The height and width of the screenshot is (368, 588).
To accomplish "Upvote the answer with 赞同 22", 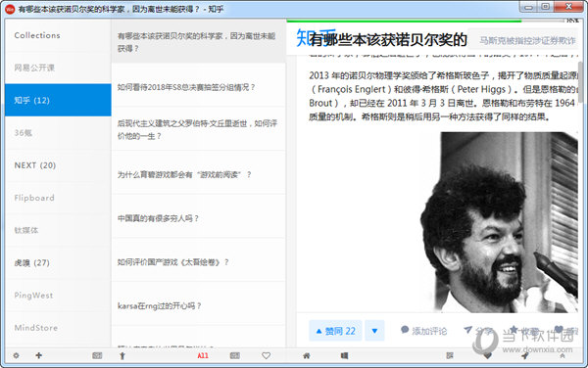I will click(335, 331).
